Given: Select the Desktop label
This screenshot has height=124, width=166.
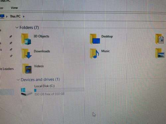Looking at the screenshot, I should coord(107,36).
